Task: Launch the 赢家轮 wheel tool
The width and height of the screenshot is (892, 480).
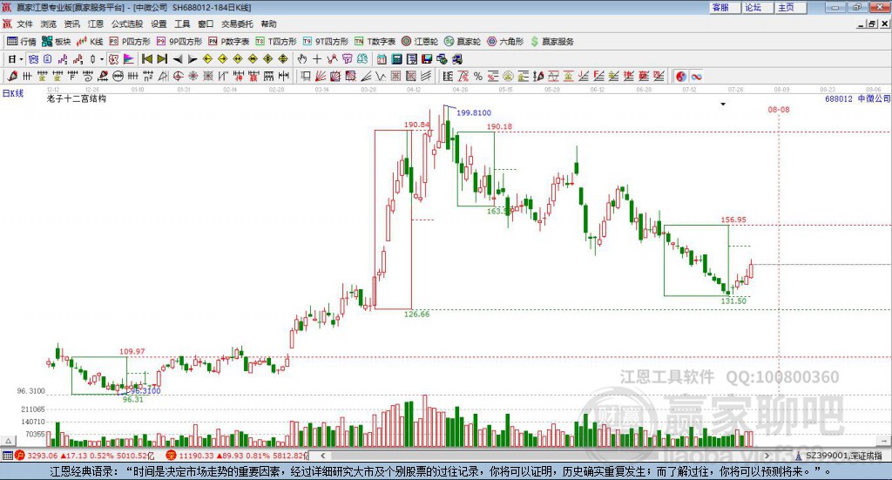Action: tap(463, 42)
